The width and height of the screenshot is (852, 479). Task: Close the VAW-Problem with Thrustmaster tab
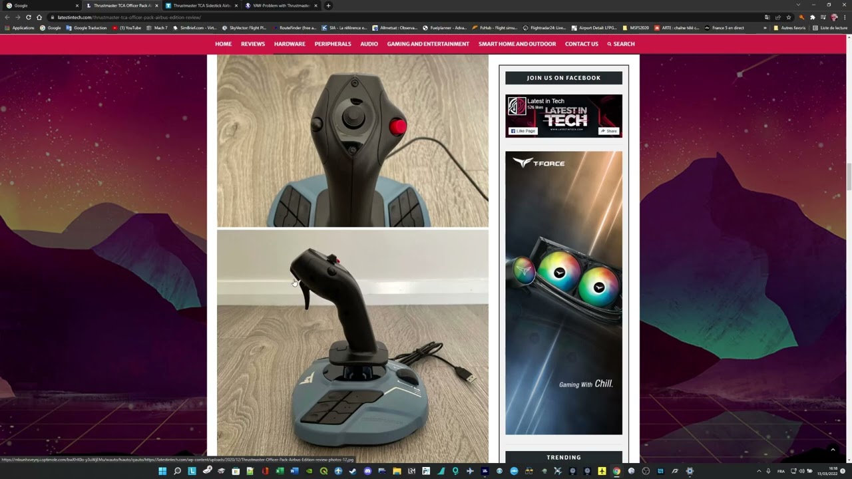tap(316, 5)
